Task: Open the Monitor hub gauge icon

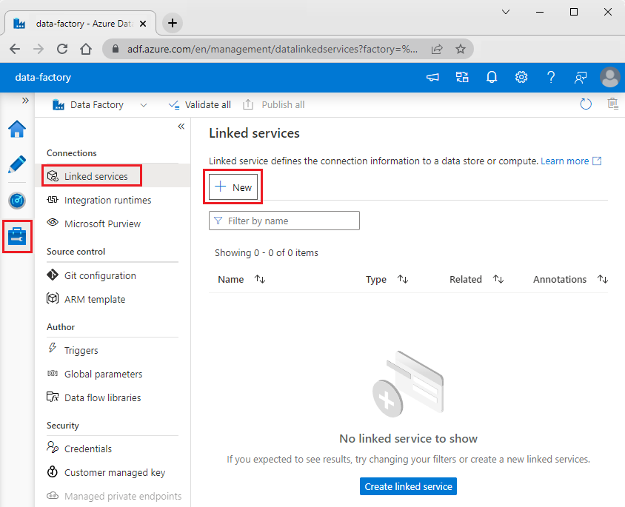Action: (x=16, y=200)
